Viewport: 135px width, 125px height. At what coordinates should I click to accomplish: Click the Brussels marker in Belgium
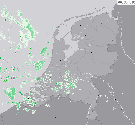click(x=56, y=118)
